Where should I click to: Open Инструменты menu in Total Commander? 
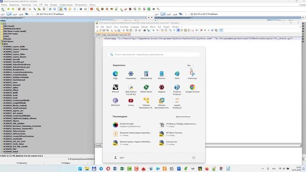pyautogui.click(x=81, y=5)
